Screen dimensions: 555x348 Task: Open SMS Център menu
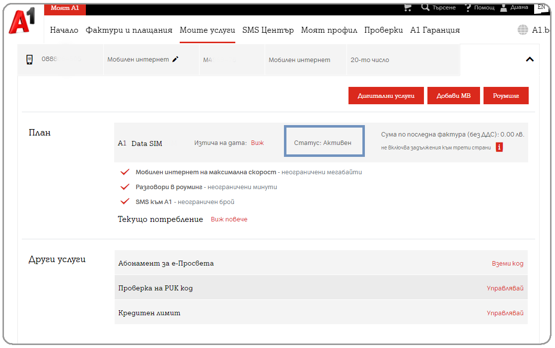click(x=268, y=30)
